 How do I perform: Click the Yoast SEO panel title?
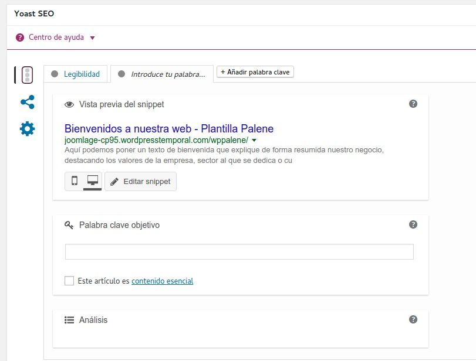[x=34, y=13]
